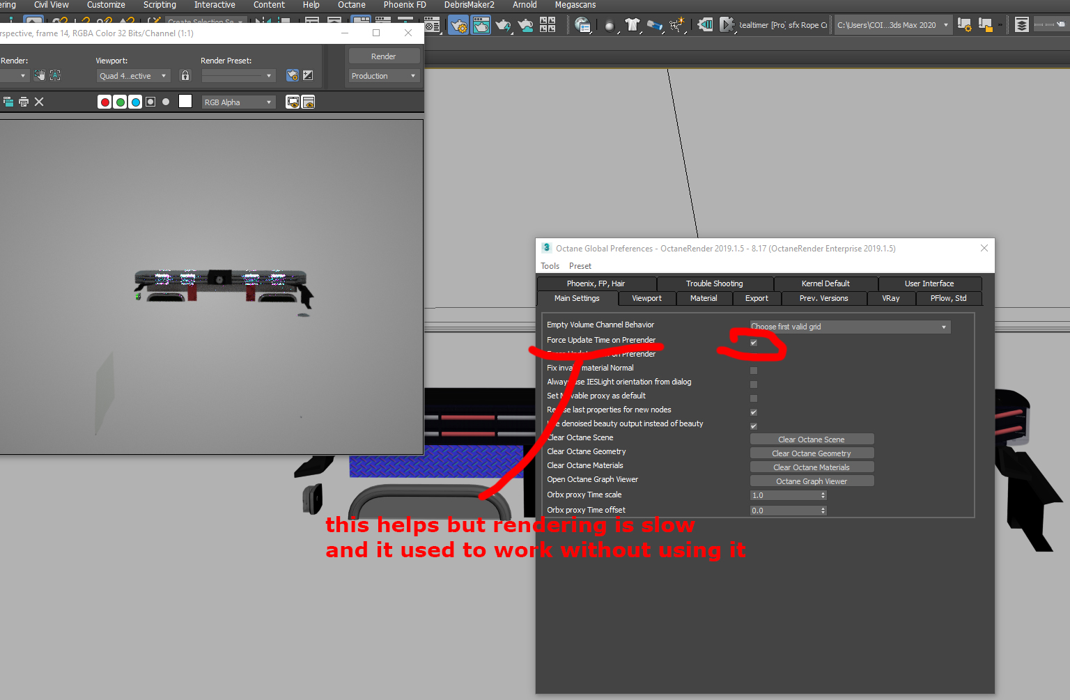Click the Render button in frame window
Screen dimensions: 1070x700
click(384, 56)
